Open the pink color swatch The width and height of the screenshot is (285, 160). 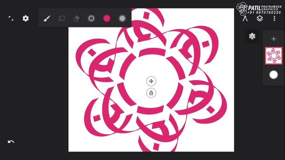107,18
